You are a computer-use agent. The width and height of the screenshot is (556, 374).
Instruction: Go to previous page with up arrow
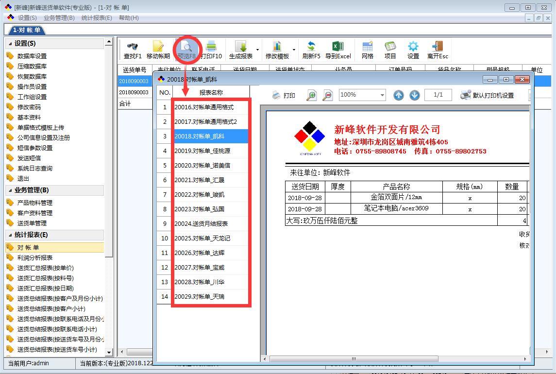tap(399, 95)
